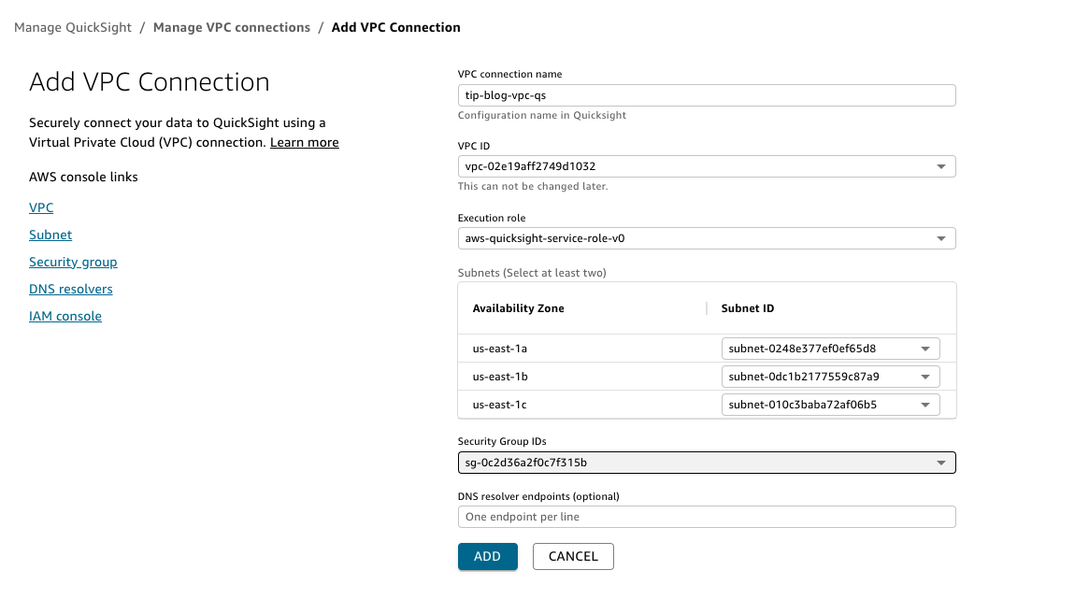
Task: Click the Manage QuickSight breadcrumb
Action: 73,27
